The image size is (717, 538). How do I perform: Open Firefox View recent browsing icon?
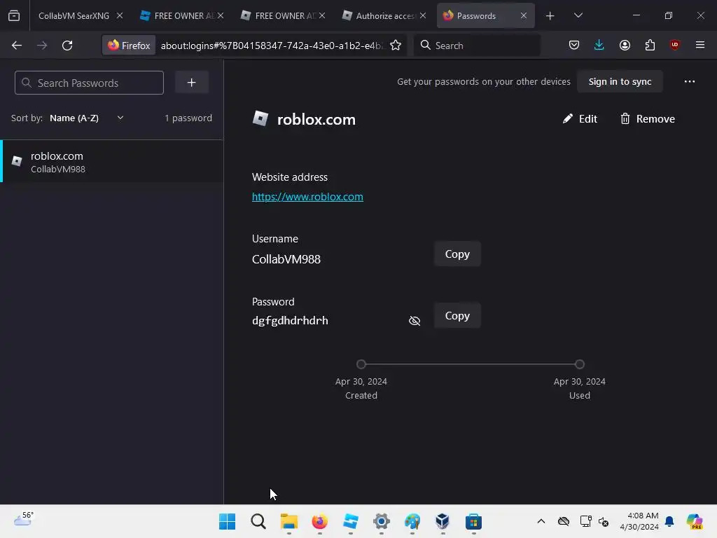pos(14,15)
